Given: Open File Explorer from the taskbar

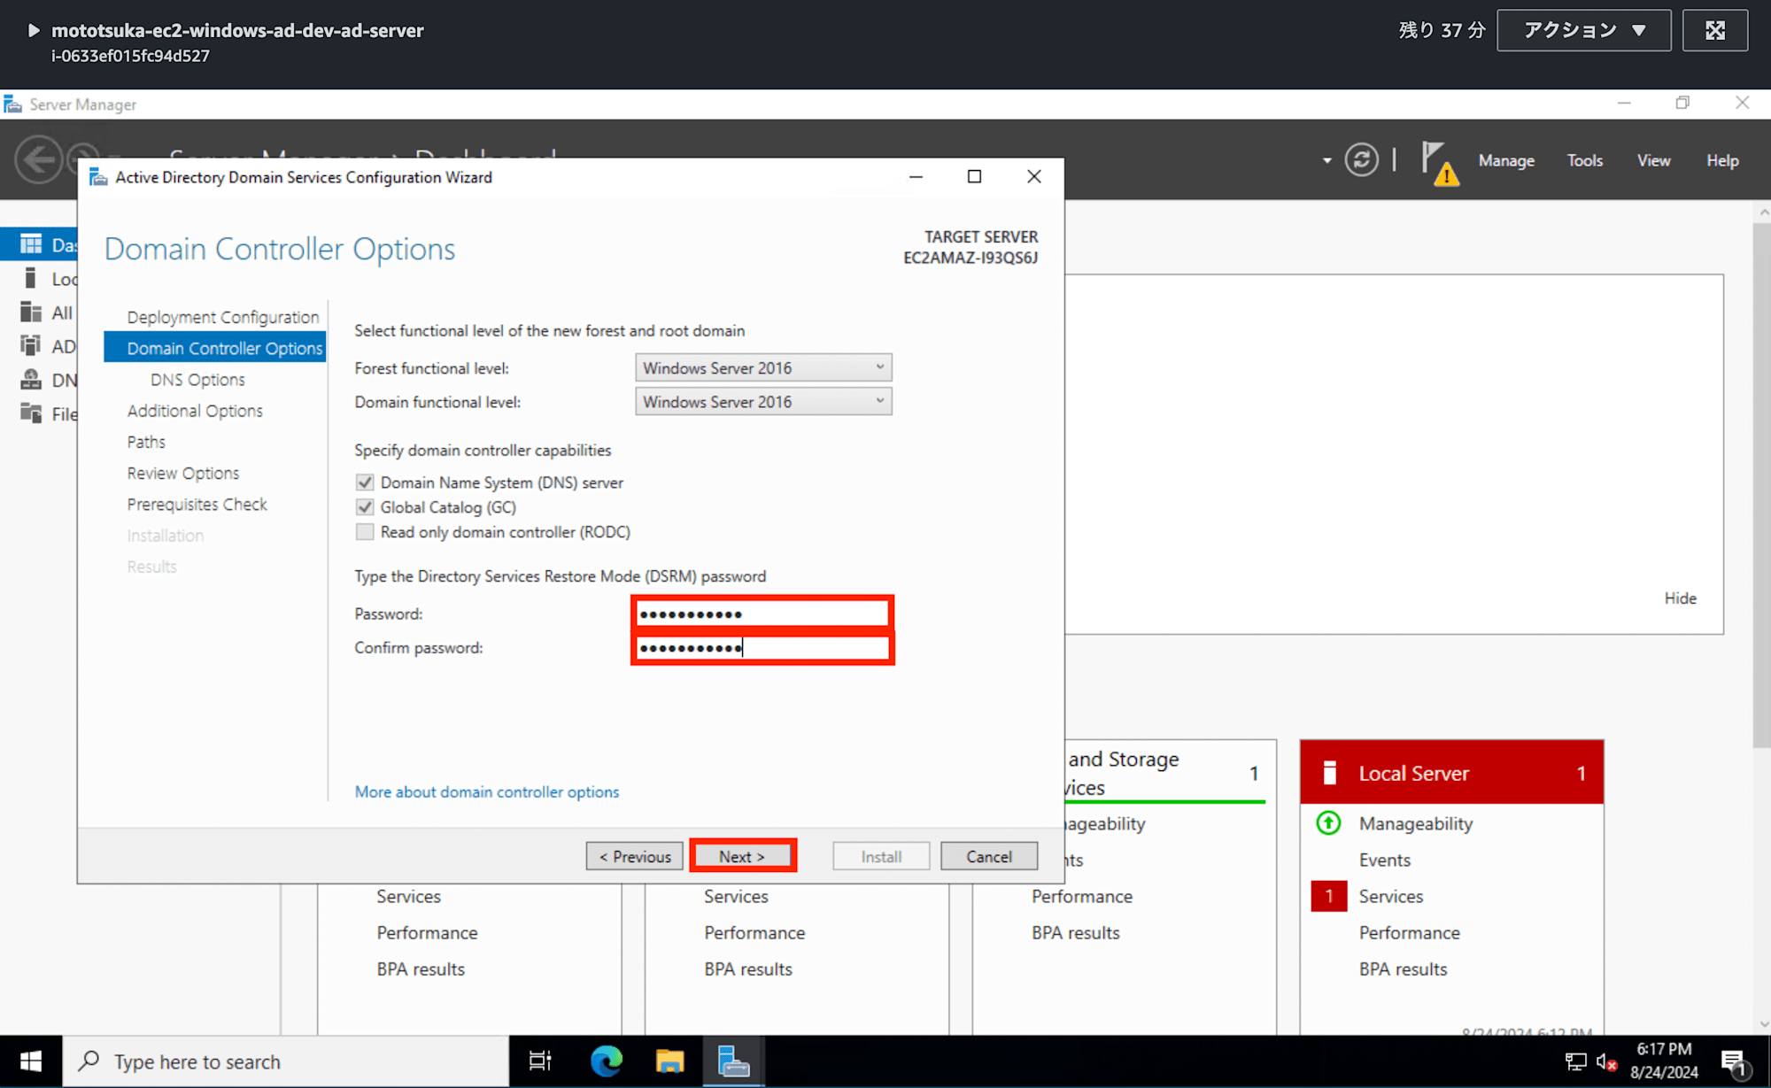Looking at the screenshot, I should point(669,1061).
